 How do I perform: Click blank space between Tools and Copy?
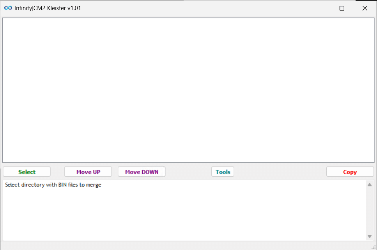click(280, 172)
